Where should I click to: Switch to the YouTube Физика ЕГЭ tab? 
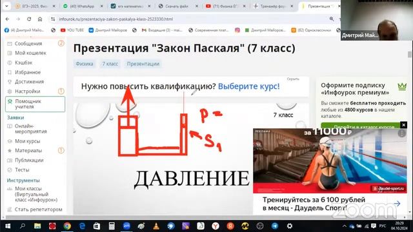tap(225, 6)
